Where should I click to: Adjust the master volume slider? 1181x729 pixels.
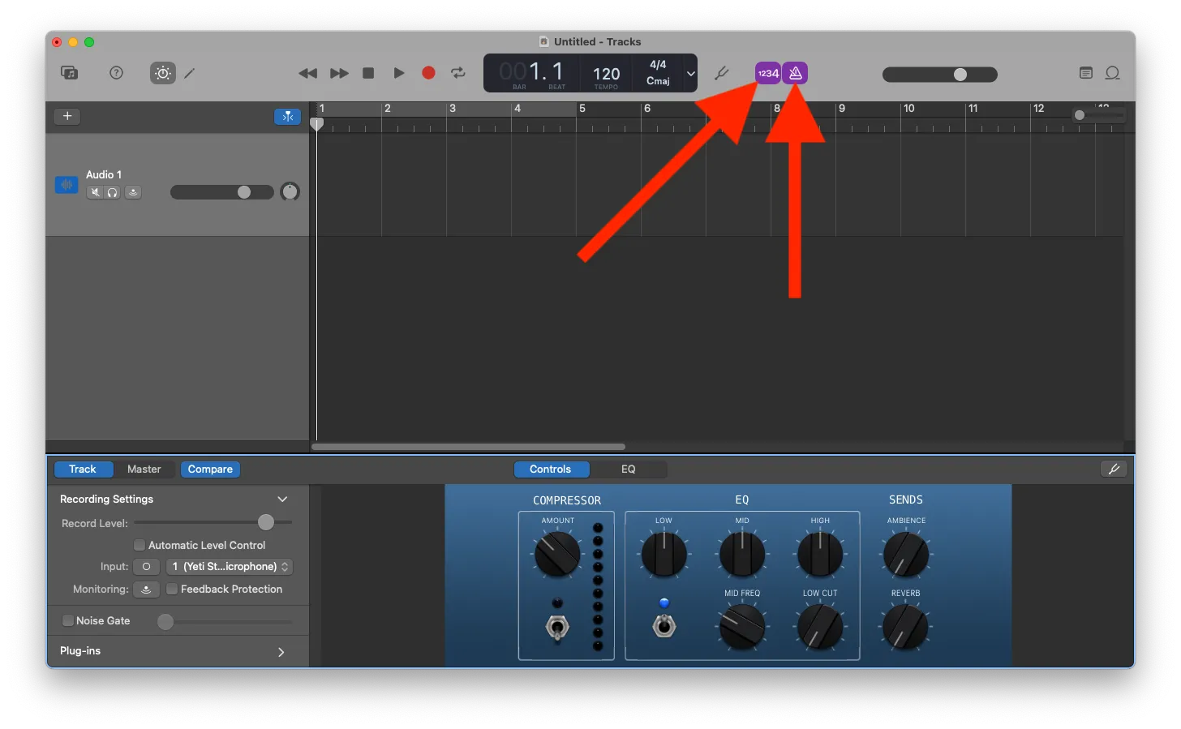pos(961,74)
